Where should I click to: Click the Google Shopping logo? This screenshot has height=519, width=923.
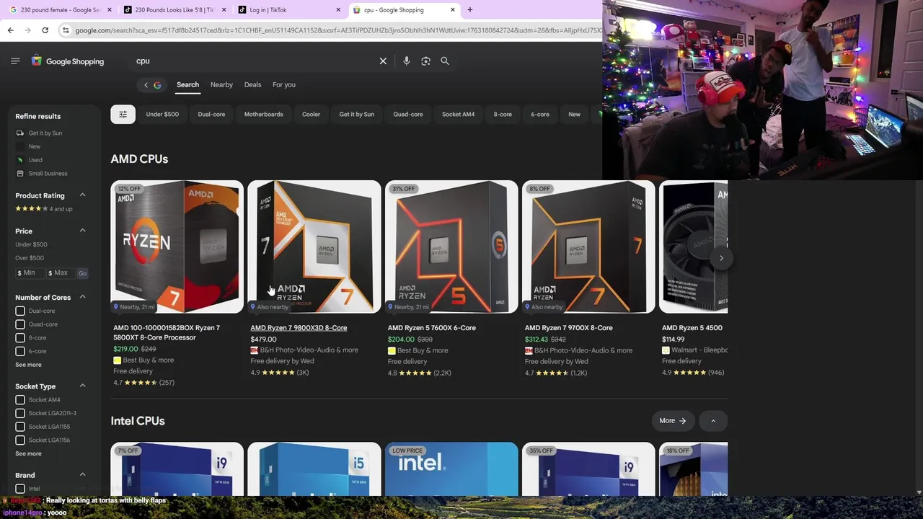[x=67, y=61]
